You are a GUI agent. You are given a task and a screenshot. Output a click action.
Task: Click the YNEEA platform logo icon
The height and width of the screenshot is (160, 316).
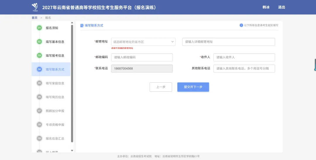(35, 7)
